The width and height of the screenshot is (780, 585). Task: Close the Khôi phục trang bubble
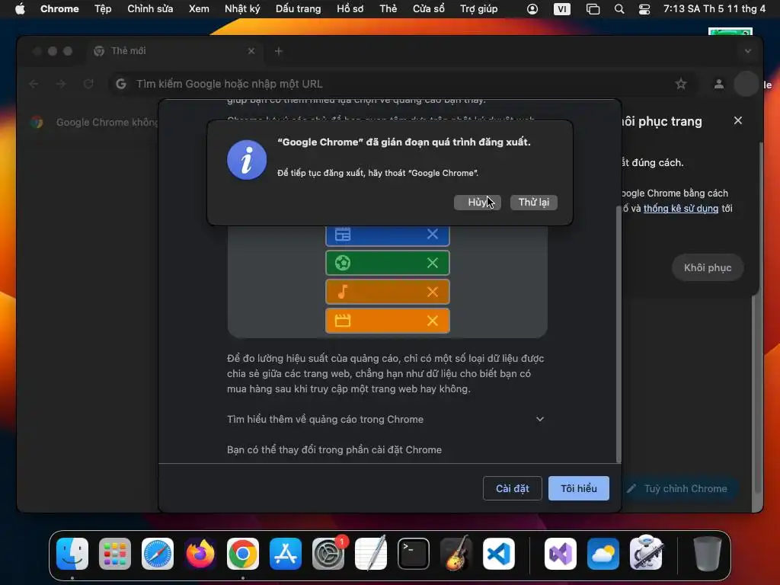(x=738, y=121)
